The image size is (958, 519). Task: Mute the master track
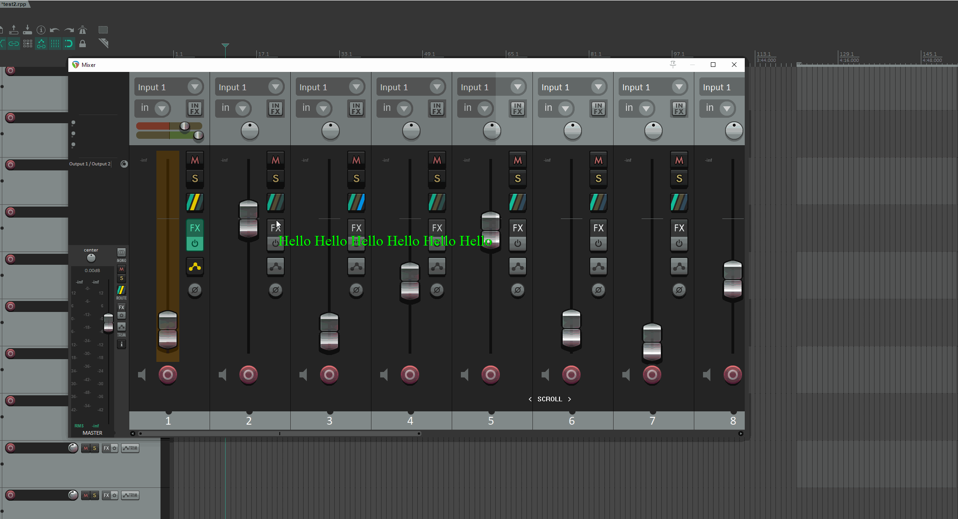tap(122, 269)
